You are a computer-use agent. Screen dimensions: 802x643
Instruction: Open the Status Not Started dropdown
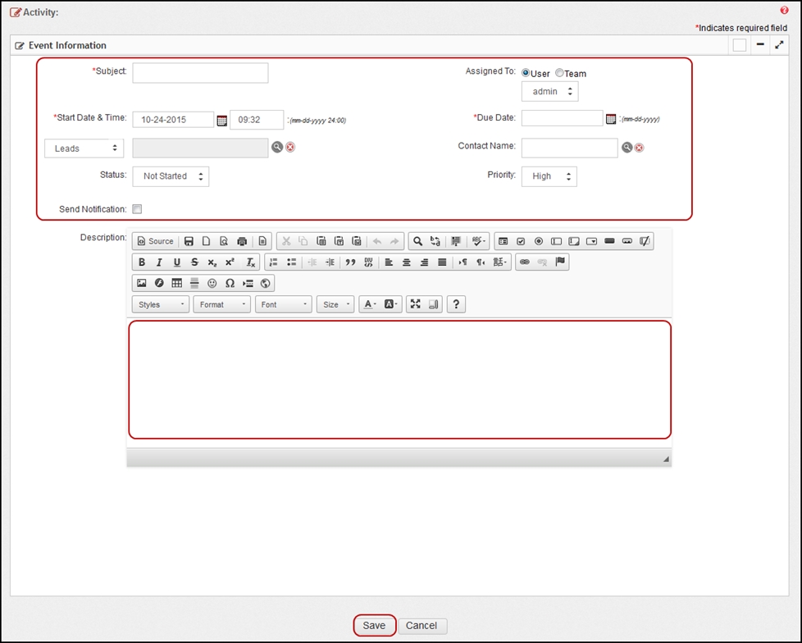(171, 176)
